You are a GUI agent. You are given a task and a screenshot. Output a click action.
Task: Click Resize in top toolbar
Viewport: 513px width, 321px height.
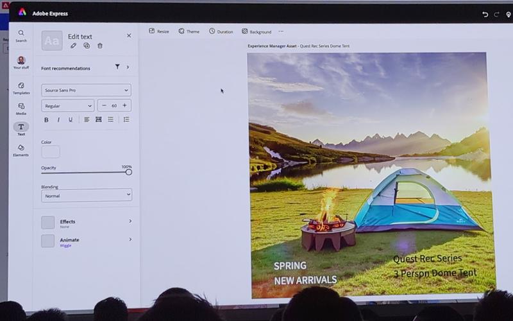[159, 31]
